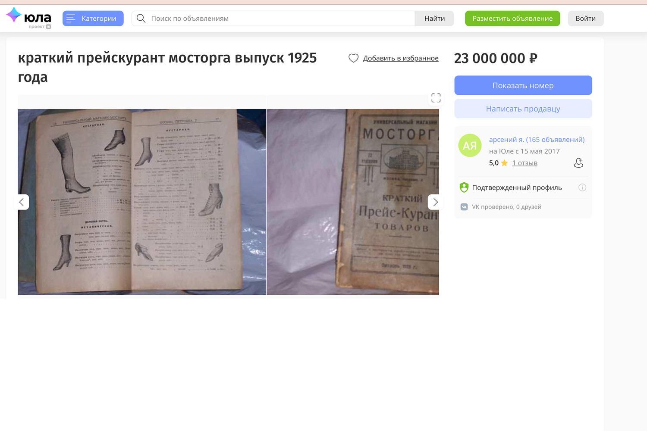
Task: Show next photo with right arrow
Action: (x=435, y=202)
